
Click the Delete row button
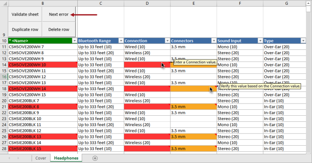pos(59,29)
